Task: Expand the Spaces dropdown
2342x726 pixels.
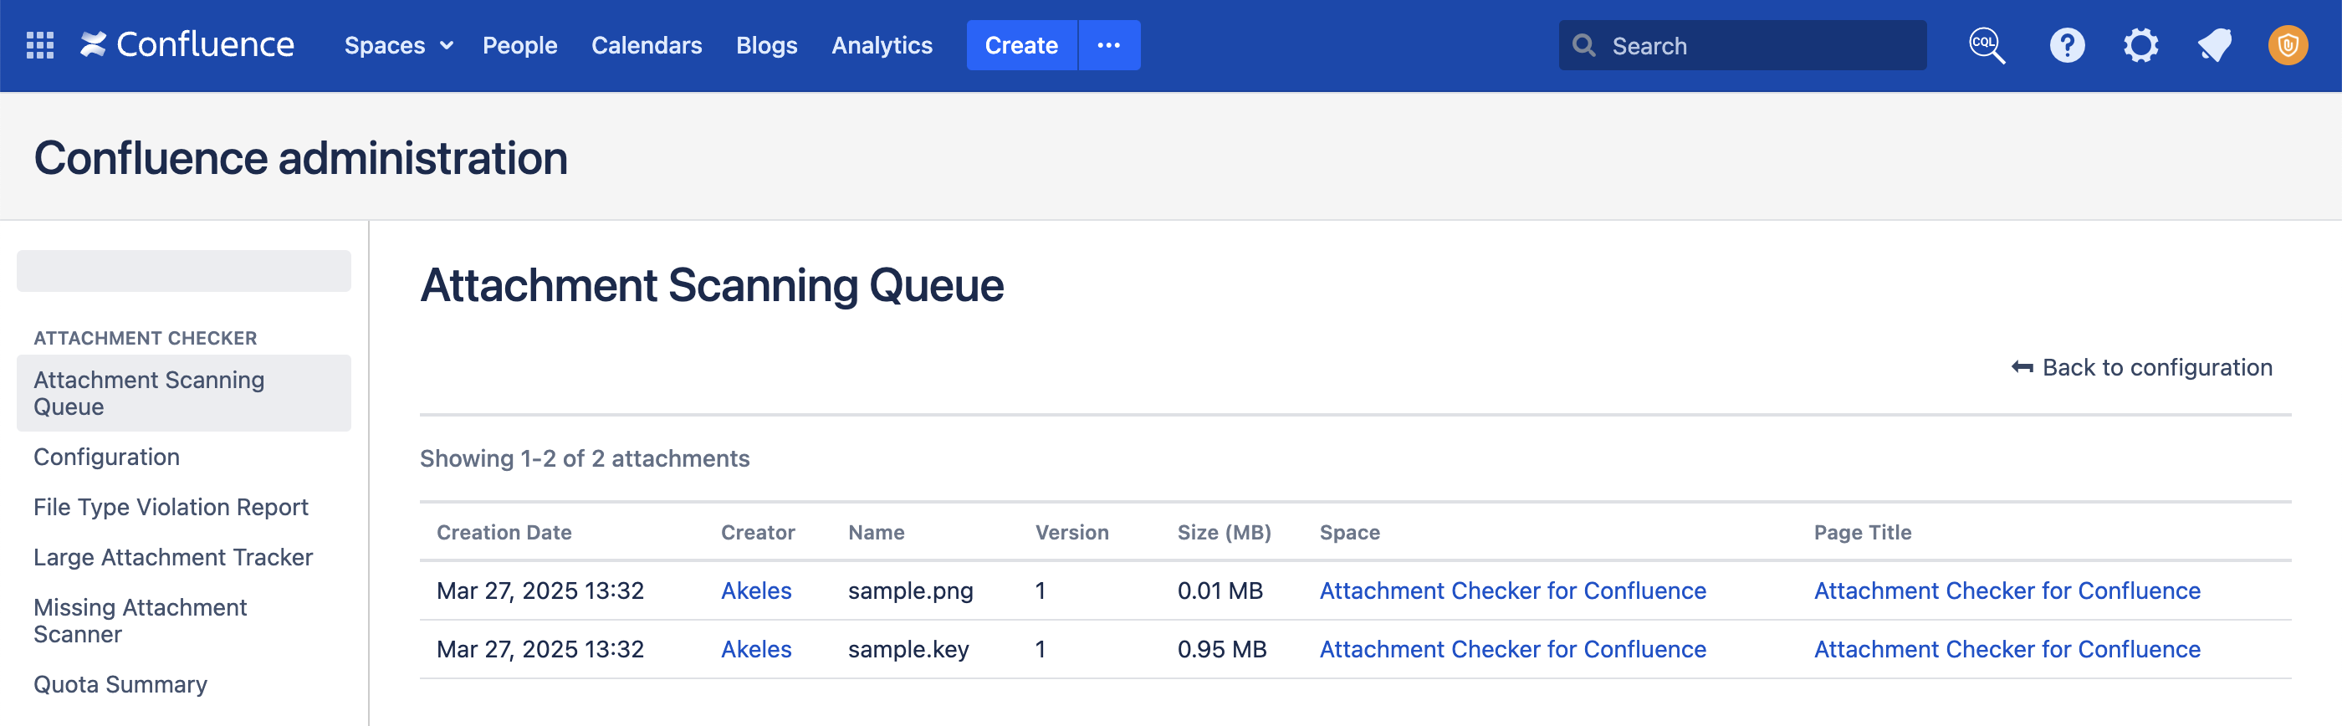Action: pyautogui.click(x=397, y=45)
